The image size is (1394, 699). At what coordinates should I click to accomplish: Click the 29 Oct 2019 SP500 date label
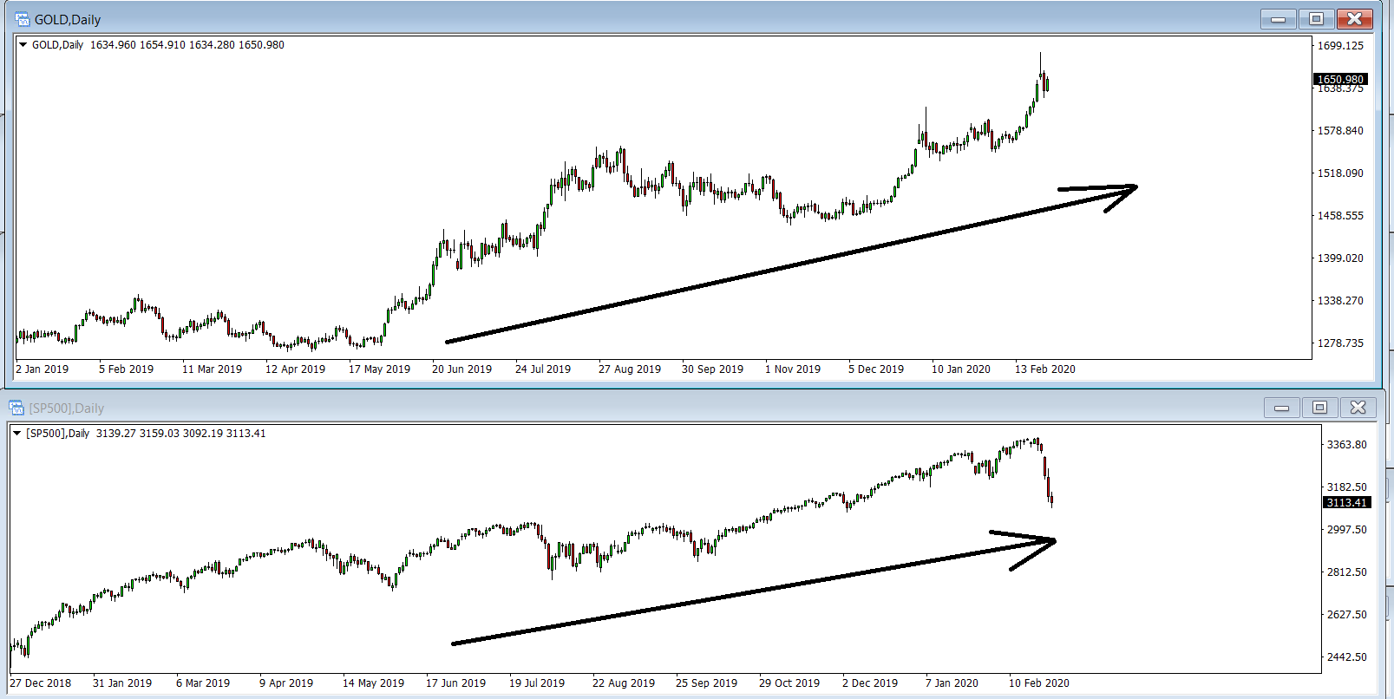point(789,683)
